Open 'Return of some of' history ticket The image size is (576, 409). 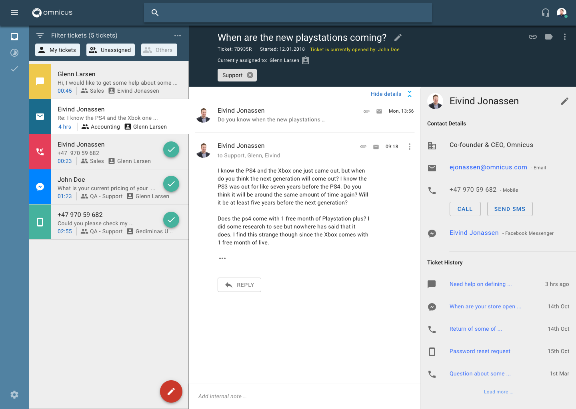[x=476, y=329]
